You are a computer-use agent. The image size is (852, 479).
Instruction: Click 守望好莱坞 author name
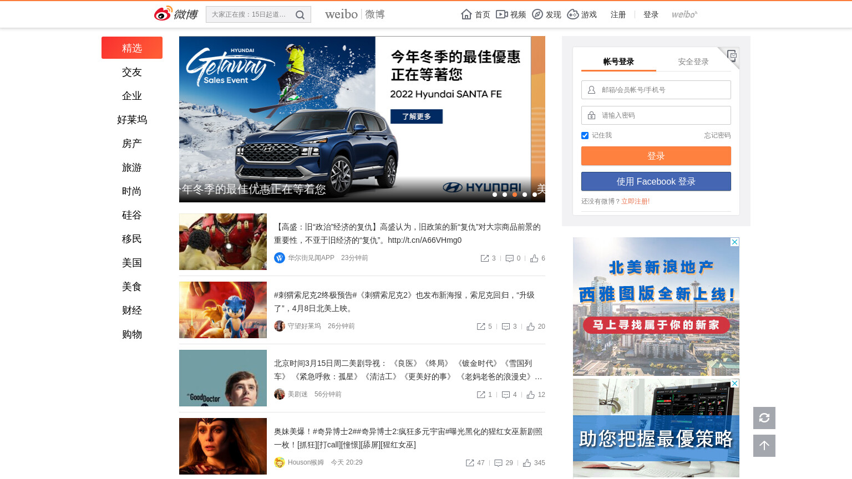pos(305,326)
